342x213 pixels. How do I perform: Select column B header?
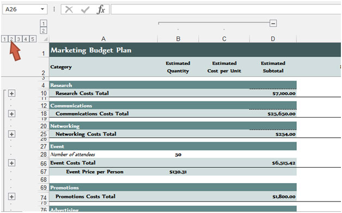point(178,39)
